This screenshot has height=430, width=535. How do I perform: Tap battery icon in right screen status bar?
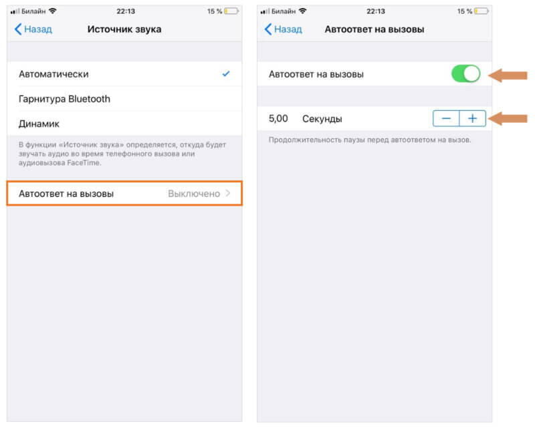(481, 11)
